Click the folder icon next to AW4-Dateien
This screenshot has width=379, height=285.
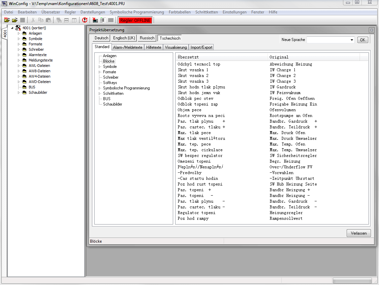24,76
